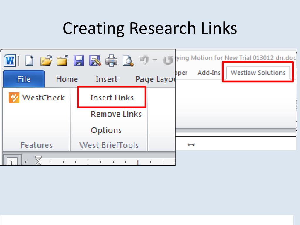Redo the last action
Image resolution: width=300 pixels, height=225 pixels.
(x=168, y=60)
